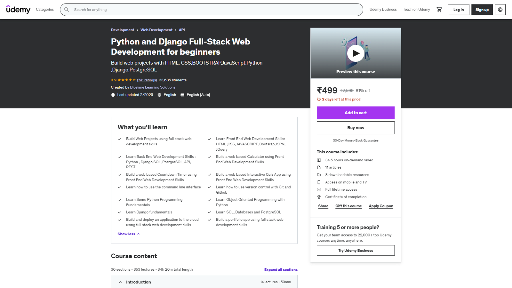Click Apply Coupon

pos(381,206)
